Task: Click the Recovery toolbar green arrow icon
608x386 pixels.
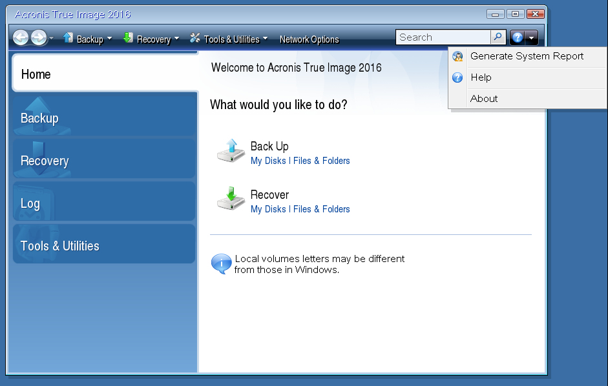Action: click(x=128, y=39)
